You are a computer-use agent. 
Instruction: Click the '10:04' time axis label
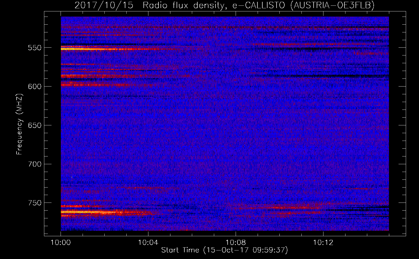click(148, 243)
